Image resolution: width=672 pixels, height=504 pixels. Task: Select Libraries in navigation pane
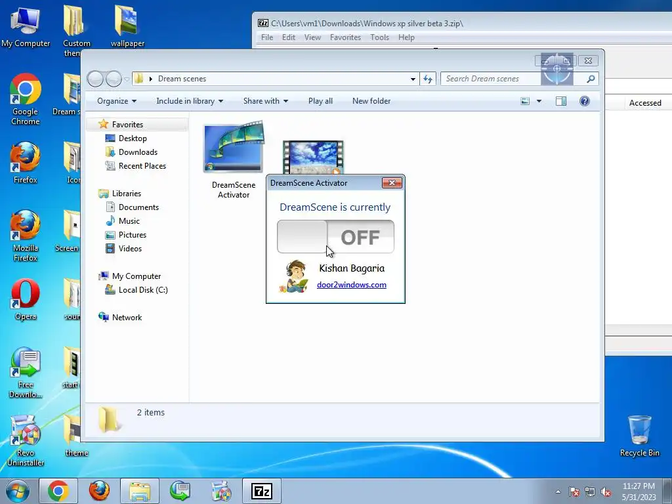tap(127, 194)
